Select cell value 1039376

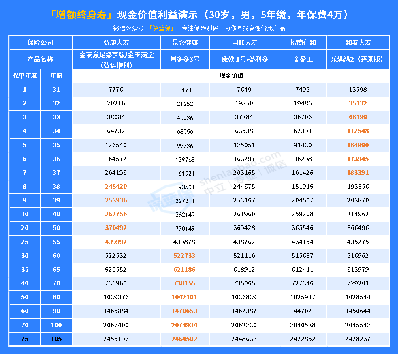pyautogui.click(x=116, y=297)
